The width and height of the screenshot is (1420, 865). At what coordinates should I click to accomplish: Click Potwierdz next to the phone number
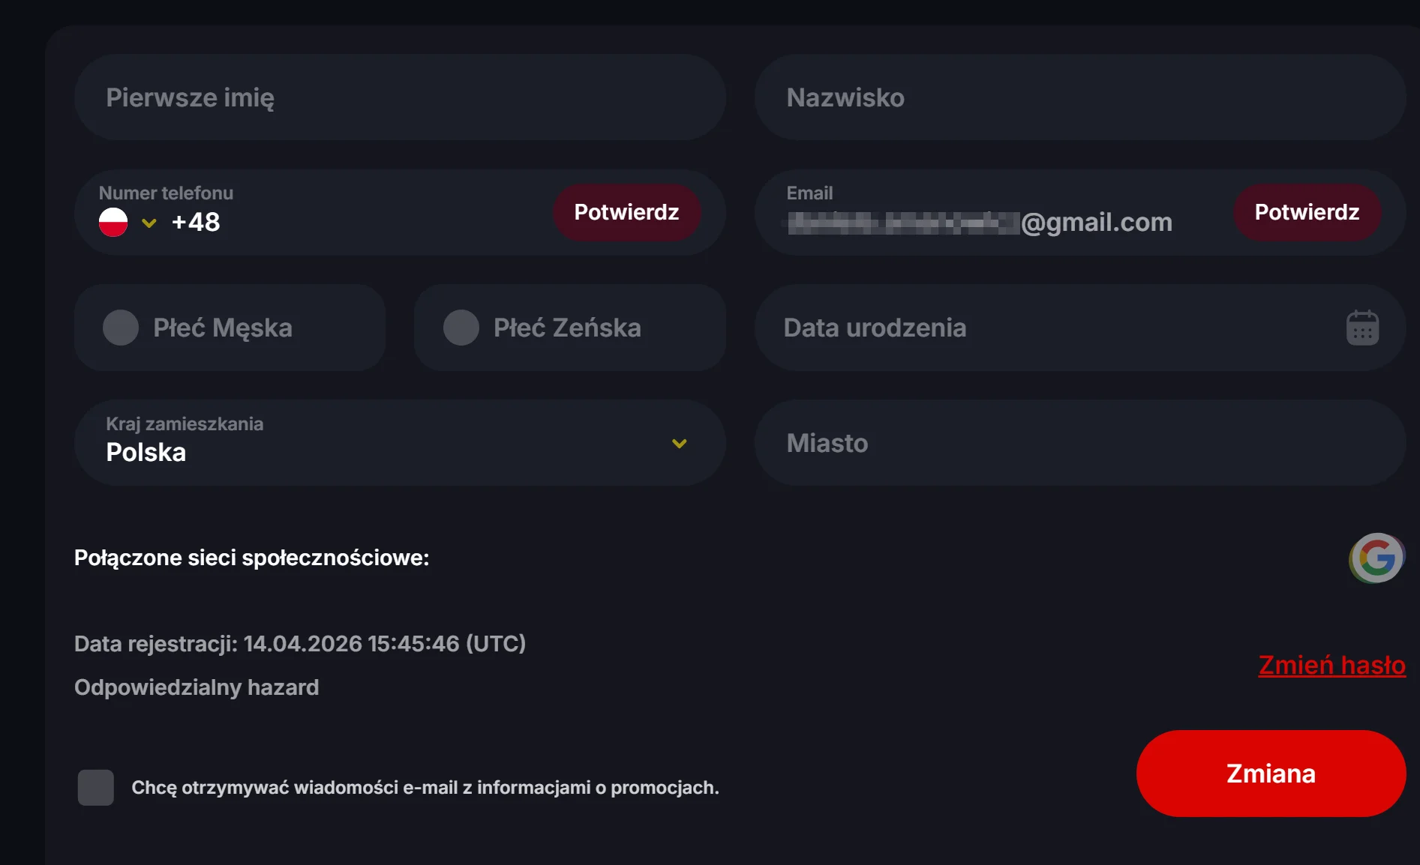(627, 212)
